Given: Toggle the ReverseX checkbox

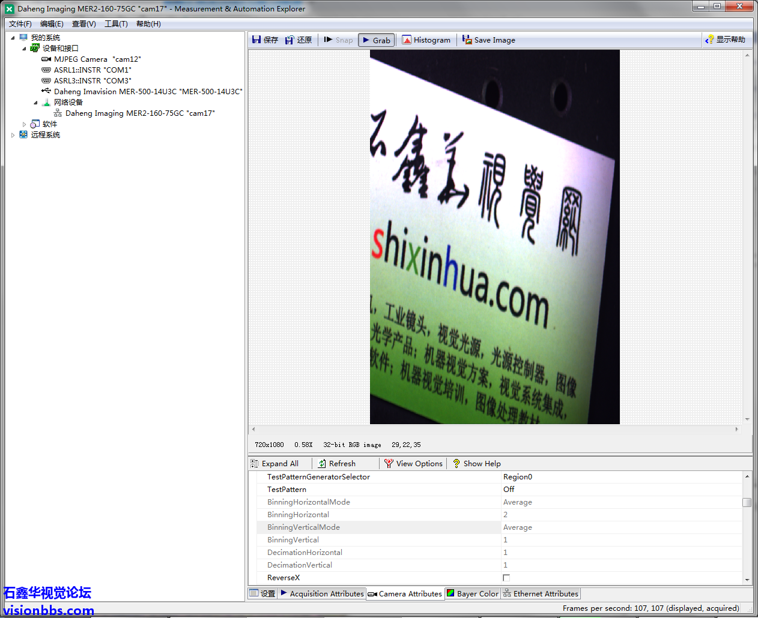Looking at the screenshot, I should [x=506, y=578].
